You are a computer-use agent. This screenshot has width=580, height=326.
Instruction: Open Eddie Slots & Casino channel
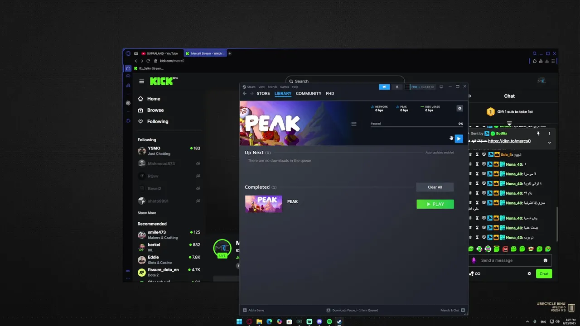(x=169, y=260)
